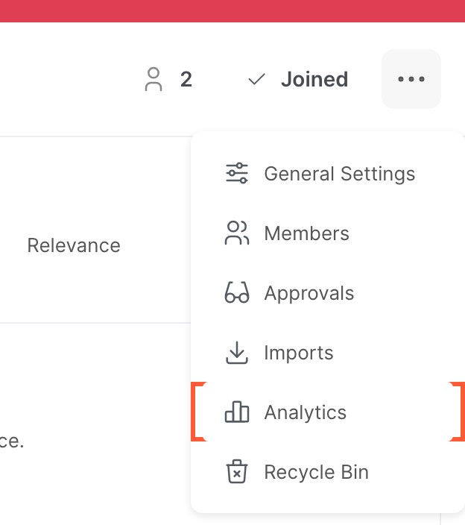
Task: Open the Approvals menu entry
Action: [x=328, y=293]
